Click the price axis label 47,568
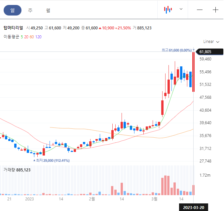Viewport: 224px width, 211px height. coord(205,97)
